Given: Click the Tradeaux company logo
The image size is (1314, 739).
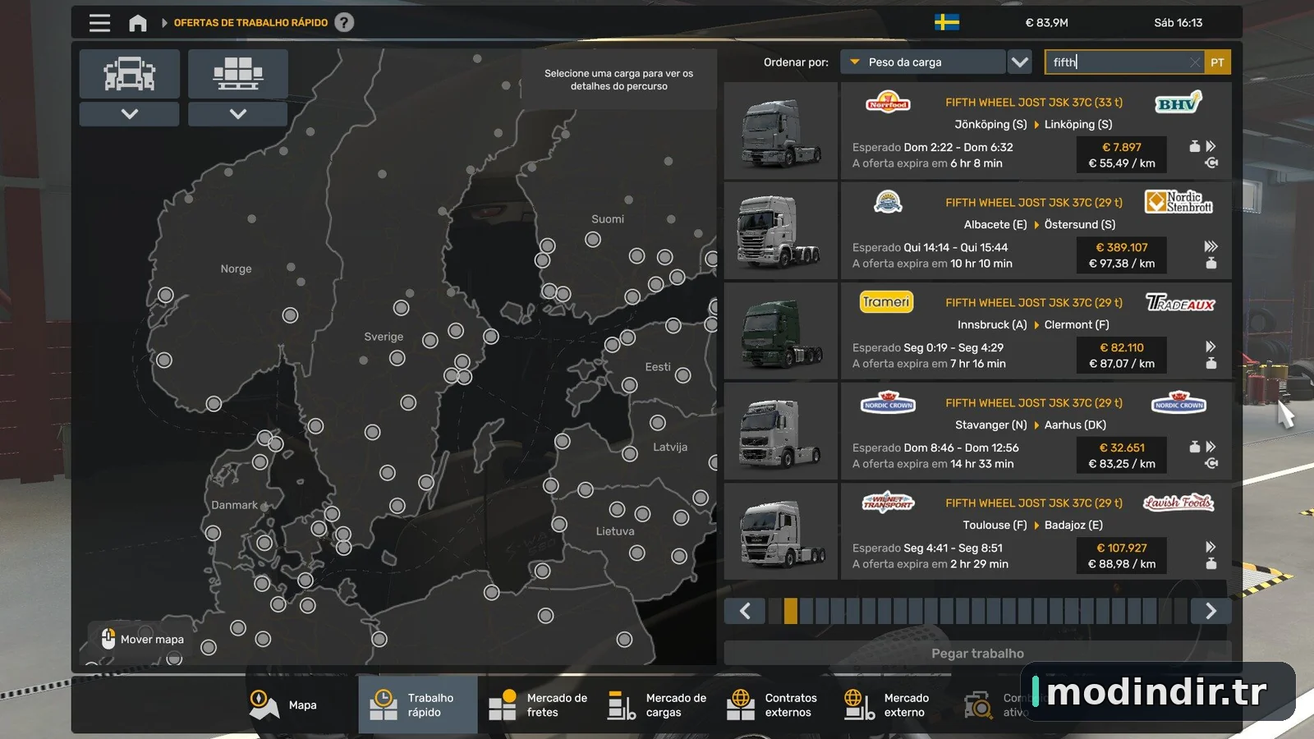Looking at the screenshot, I should (x=1180, y=303).
